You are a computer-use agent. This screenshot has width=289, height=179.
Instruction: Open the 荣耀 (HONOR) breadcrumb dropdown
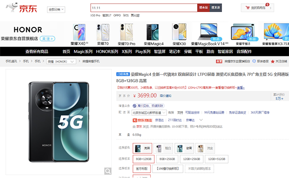click(x=61, y=62)
